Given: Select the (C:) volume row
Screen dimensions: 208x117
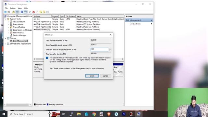Looking at the screenshot, I should pos(79,19).
